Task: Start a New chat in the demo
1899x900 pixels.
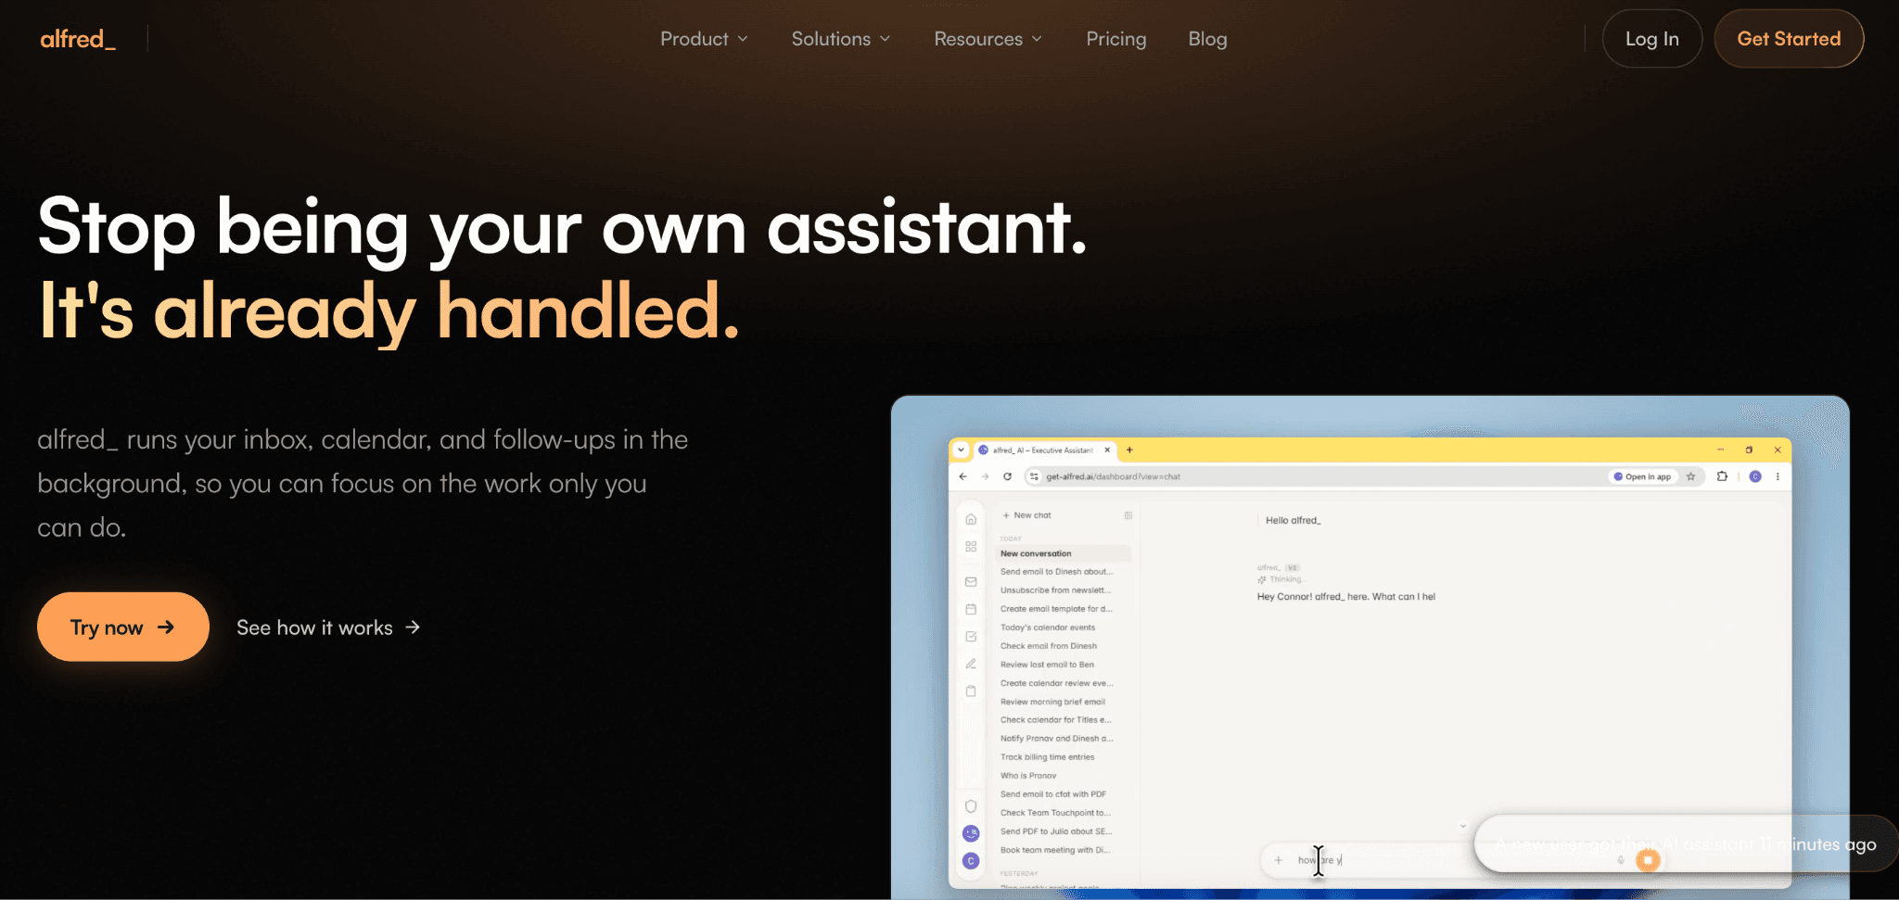Action: (1026, 515)
